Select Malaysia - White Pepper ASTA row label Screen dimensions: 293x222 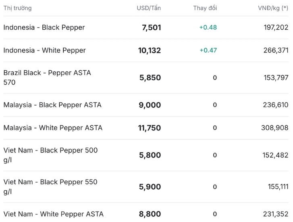(53, 128)
